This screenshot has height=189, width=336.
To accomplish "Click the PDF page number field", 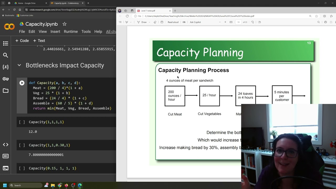I will click(x=238, y=22).
